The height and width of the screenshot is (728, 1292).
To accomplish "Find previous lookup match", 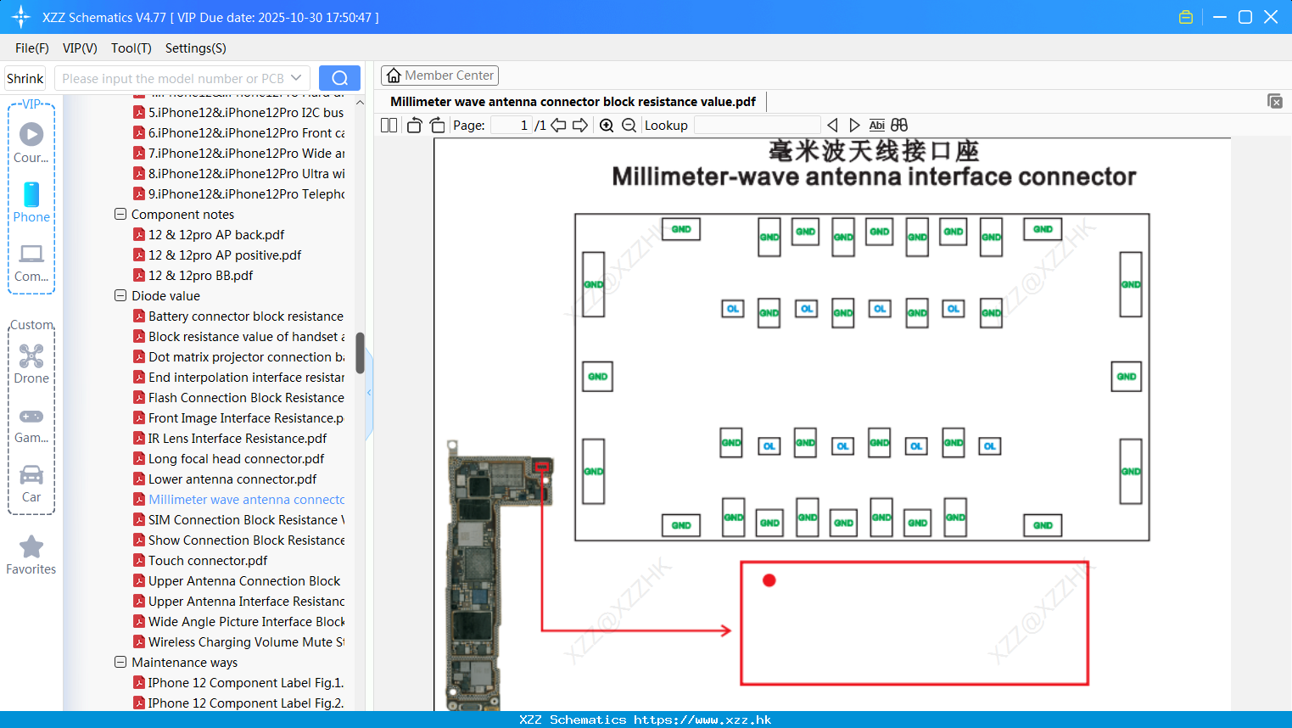I will coord(832,125).
